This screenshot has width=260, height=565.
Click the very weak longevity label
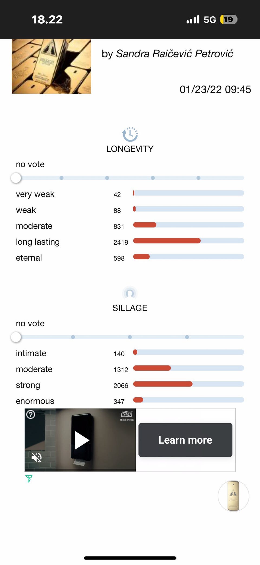35,194
